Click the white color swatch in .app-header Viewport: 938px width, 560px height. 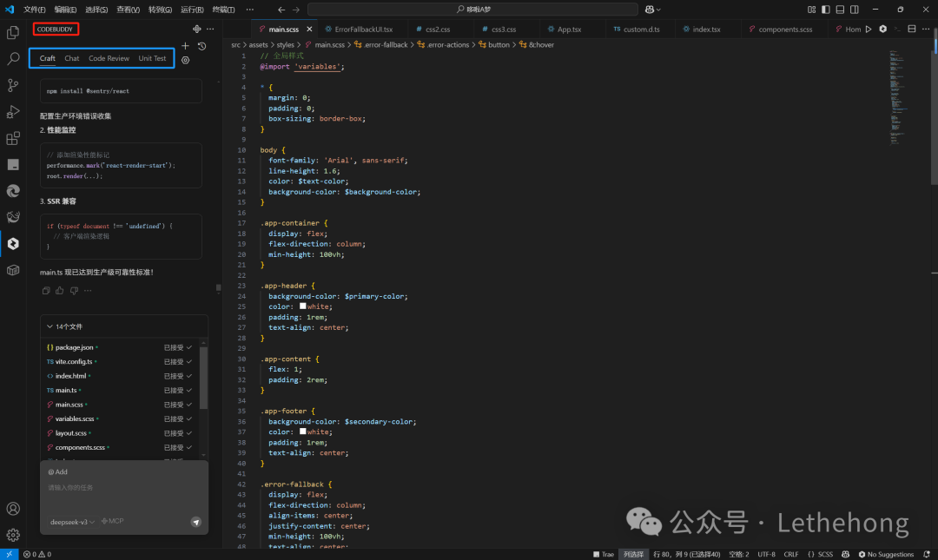pyautogui.click(x=302, y=306)
